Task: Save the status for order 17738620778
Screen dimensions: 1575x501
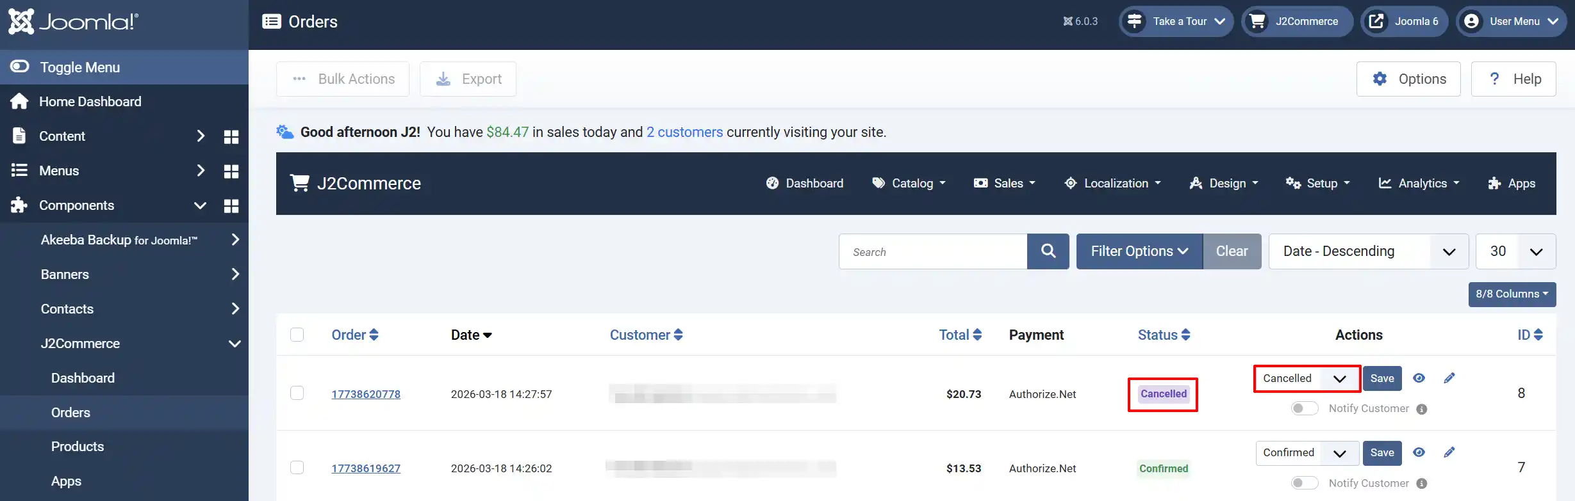Action: (x=1382, y=378)
